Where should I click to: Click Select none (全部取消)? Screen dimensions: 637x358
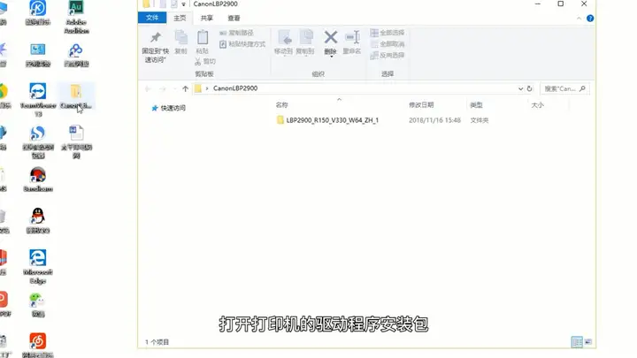tap(388, 44)
